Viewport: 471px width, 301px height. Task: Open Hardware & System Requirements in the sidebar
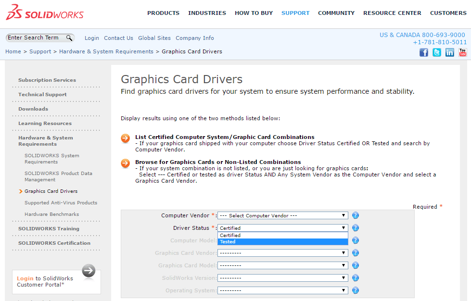pos(46,141)
